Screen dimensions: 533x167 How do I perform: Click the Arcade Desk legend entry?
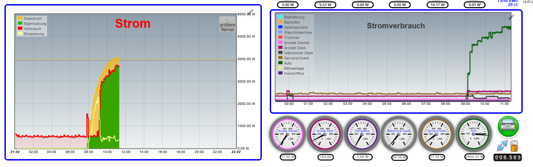(x=292, y=48)
